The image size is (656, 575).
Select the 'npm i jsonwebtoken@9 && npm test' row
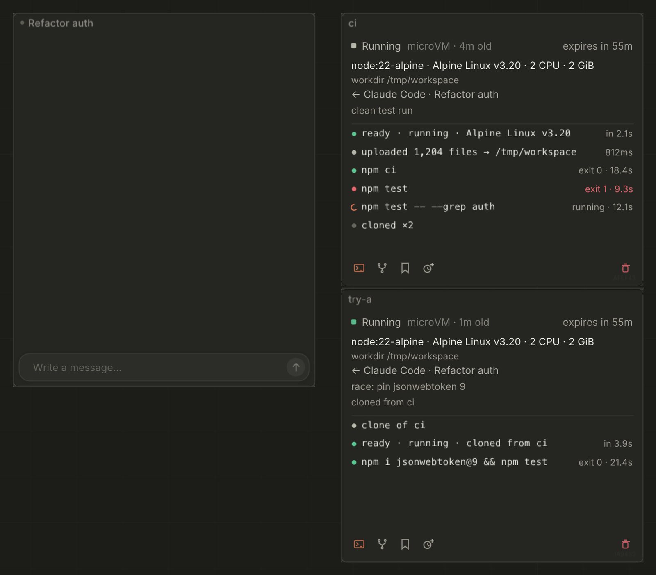(492, 462)
